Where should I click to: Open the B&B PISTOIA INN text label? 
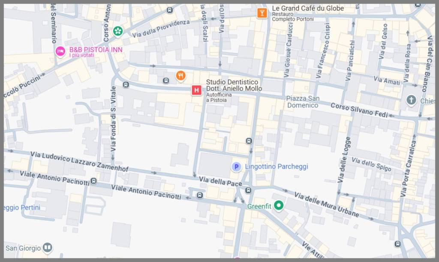point(96,50)
